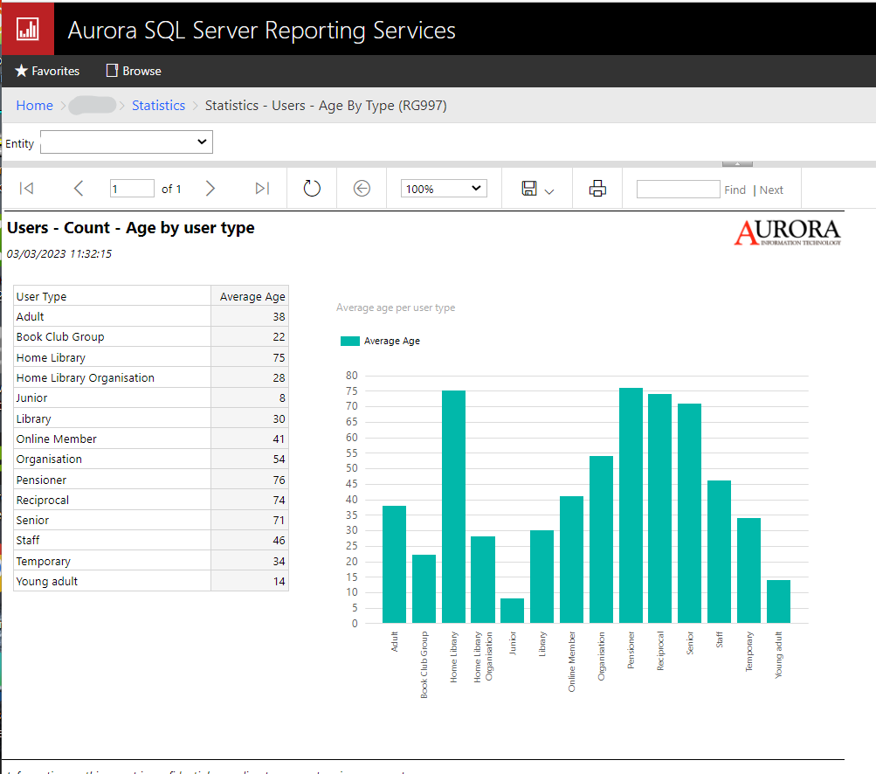Click the Find link
Image resolution: width=876 pixels, height=774 pixels.
(x=735, y=190)
